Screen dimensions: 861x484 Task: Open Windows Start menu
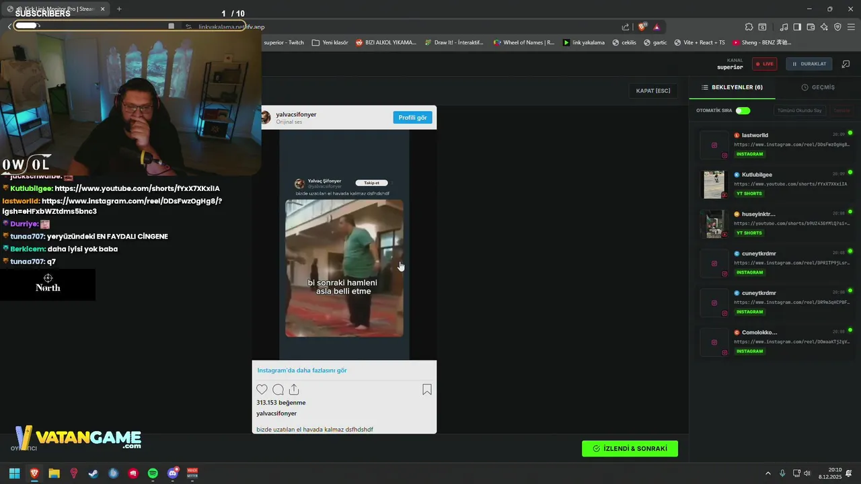coord(14,473)
